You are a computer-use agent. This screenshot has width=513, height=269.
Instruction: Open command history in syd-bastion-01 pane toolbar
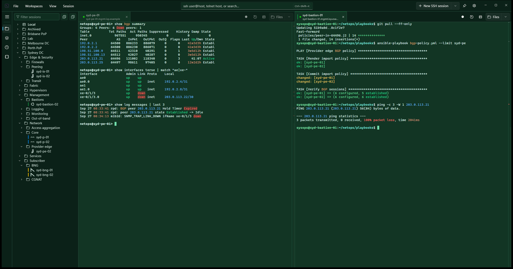pyautogui.click(x=472, y=17)
